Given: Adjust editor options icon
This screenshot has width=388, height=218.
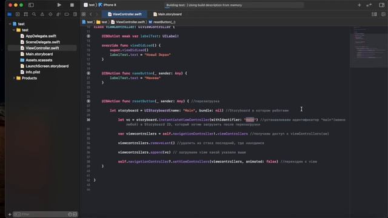Looking at the screenshot, I should click(x=374, y=15).
